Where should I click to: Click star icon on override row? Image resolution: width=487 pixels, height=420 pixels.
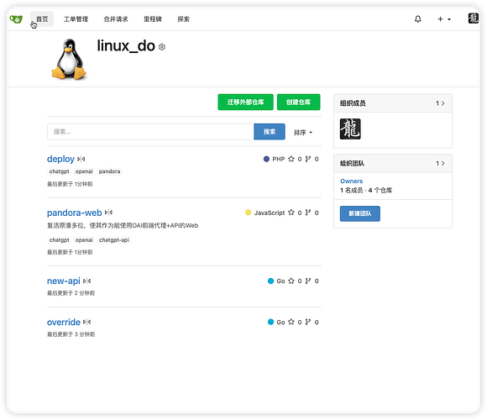291,322
